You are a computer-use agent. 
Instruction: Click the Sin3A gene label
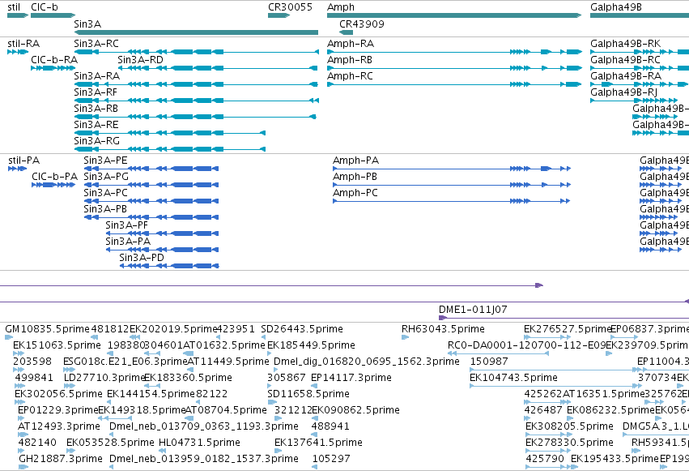point(87,24)
